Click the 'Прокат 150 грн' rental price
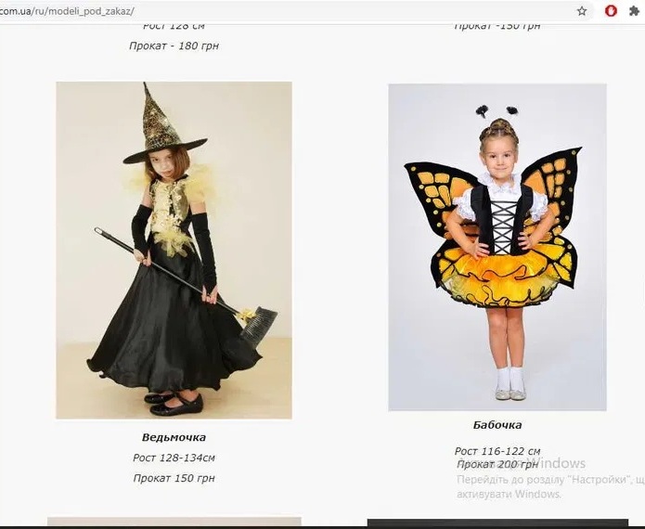Image resolution: width=645 pixels, height=529 pixels. pos(174,478)
